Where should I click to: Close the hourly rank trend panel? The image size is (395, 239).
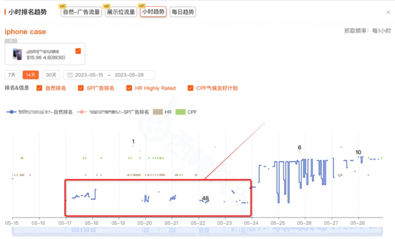(388, 12)
